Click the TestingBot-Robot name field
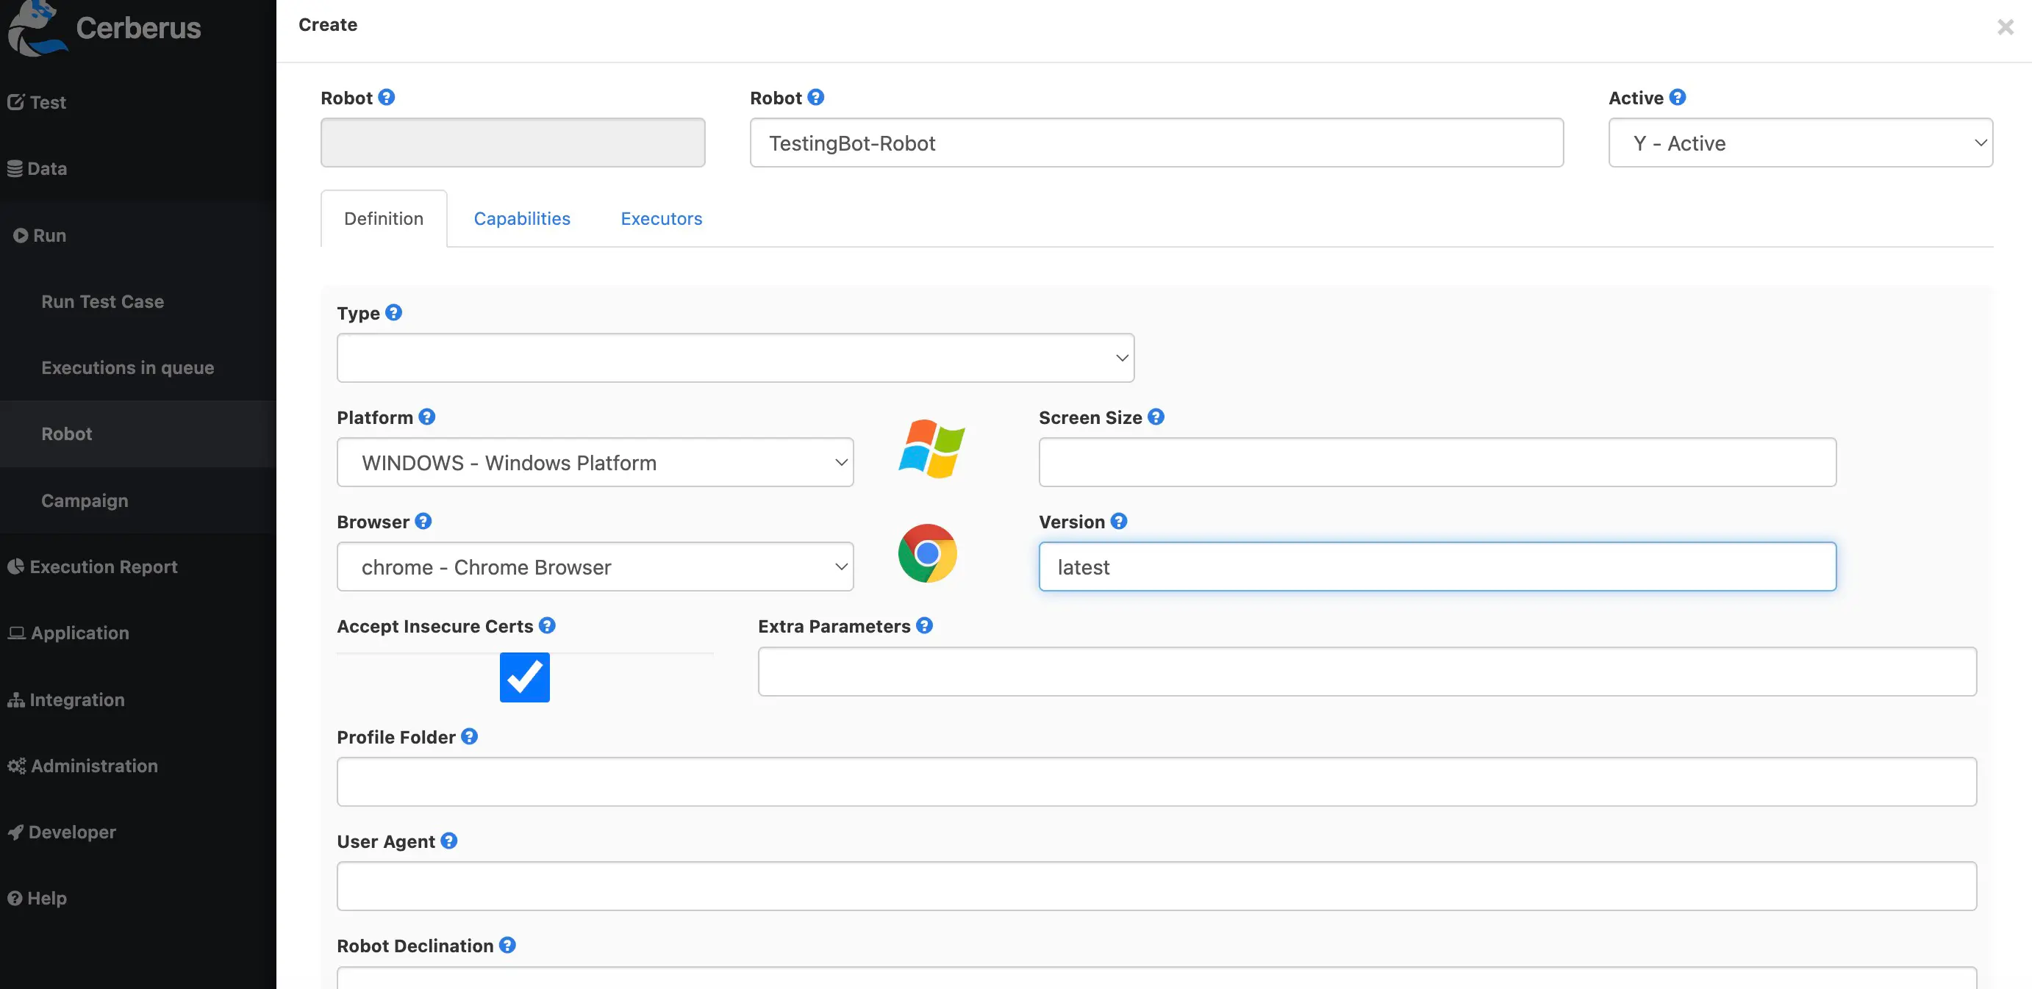Image resolution: width=2032 pixels, height=989 pixels. pyautogui.click(x=1156, y=143)
